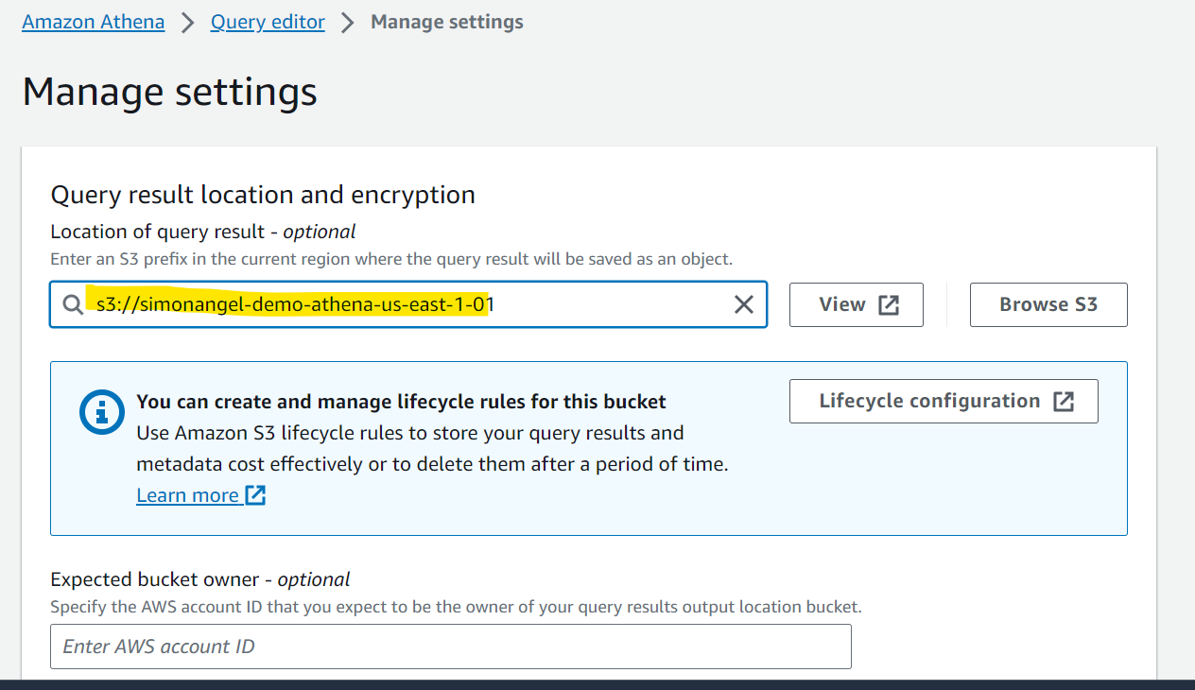Open the Browse S3 button
This screenshot has height=690, width=1195.
coord(1048,304)
